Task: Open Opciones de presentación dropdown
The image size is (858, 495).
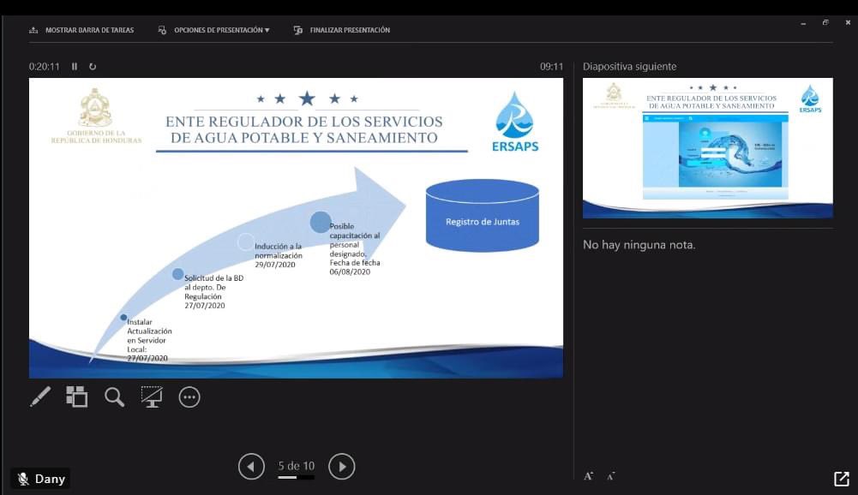Action: (214, 30)
